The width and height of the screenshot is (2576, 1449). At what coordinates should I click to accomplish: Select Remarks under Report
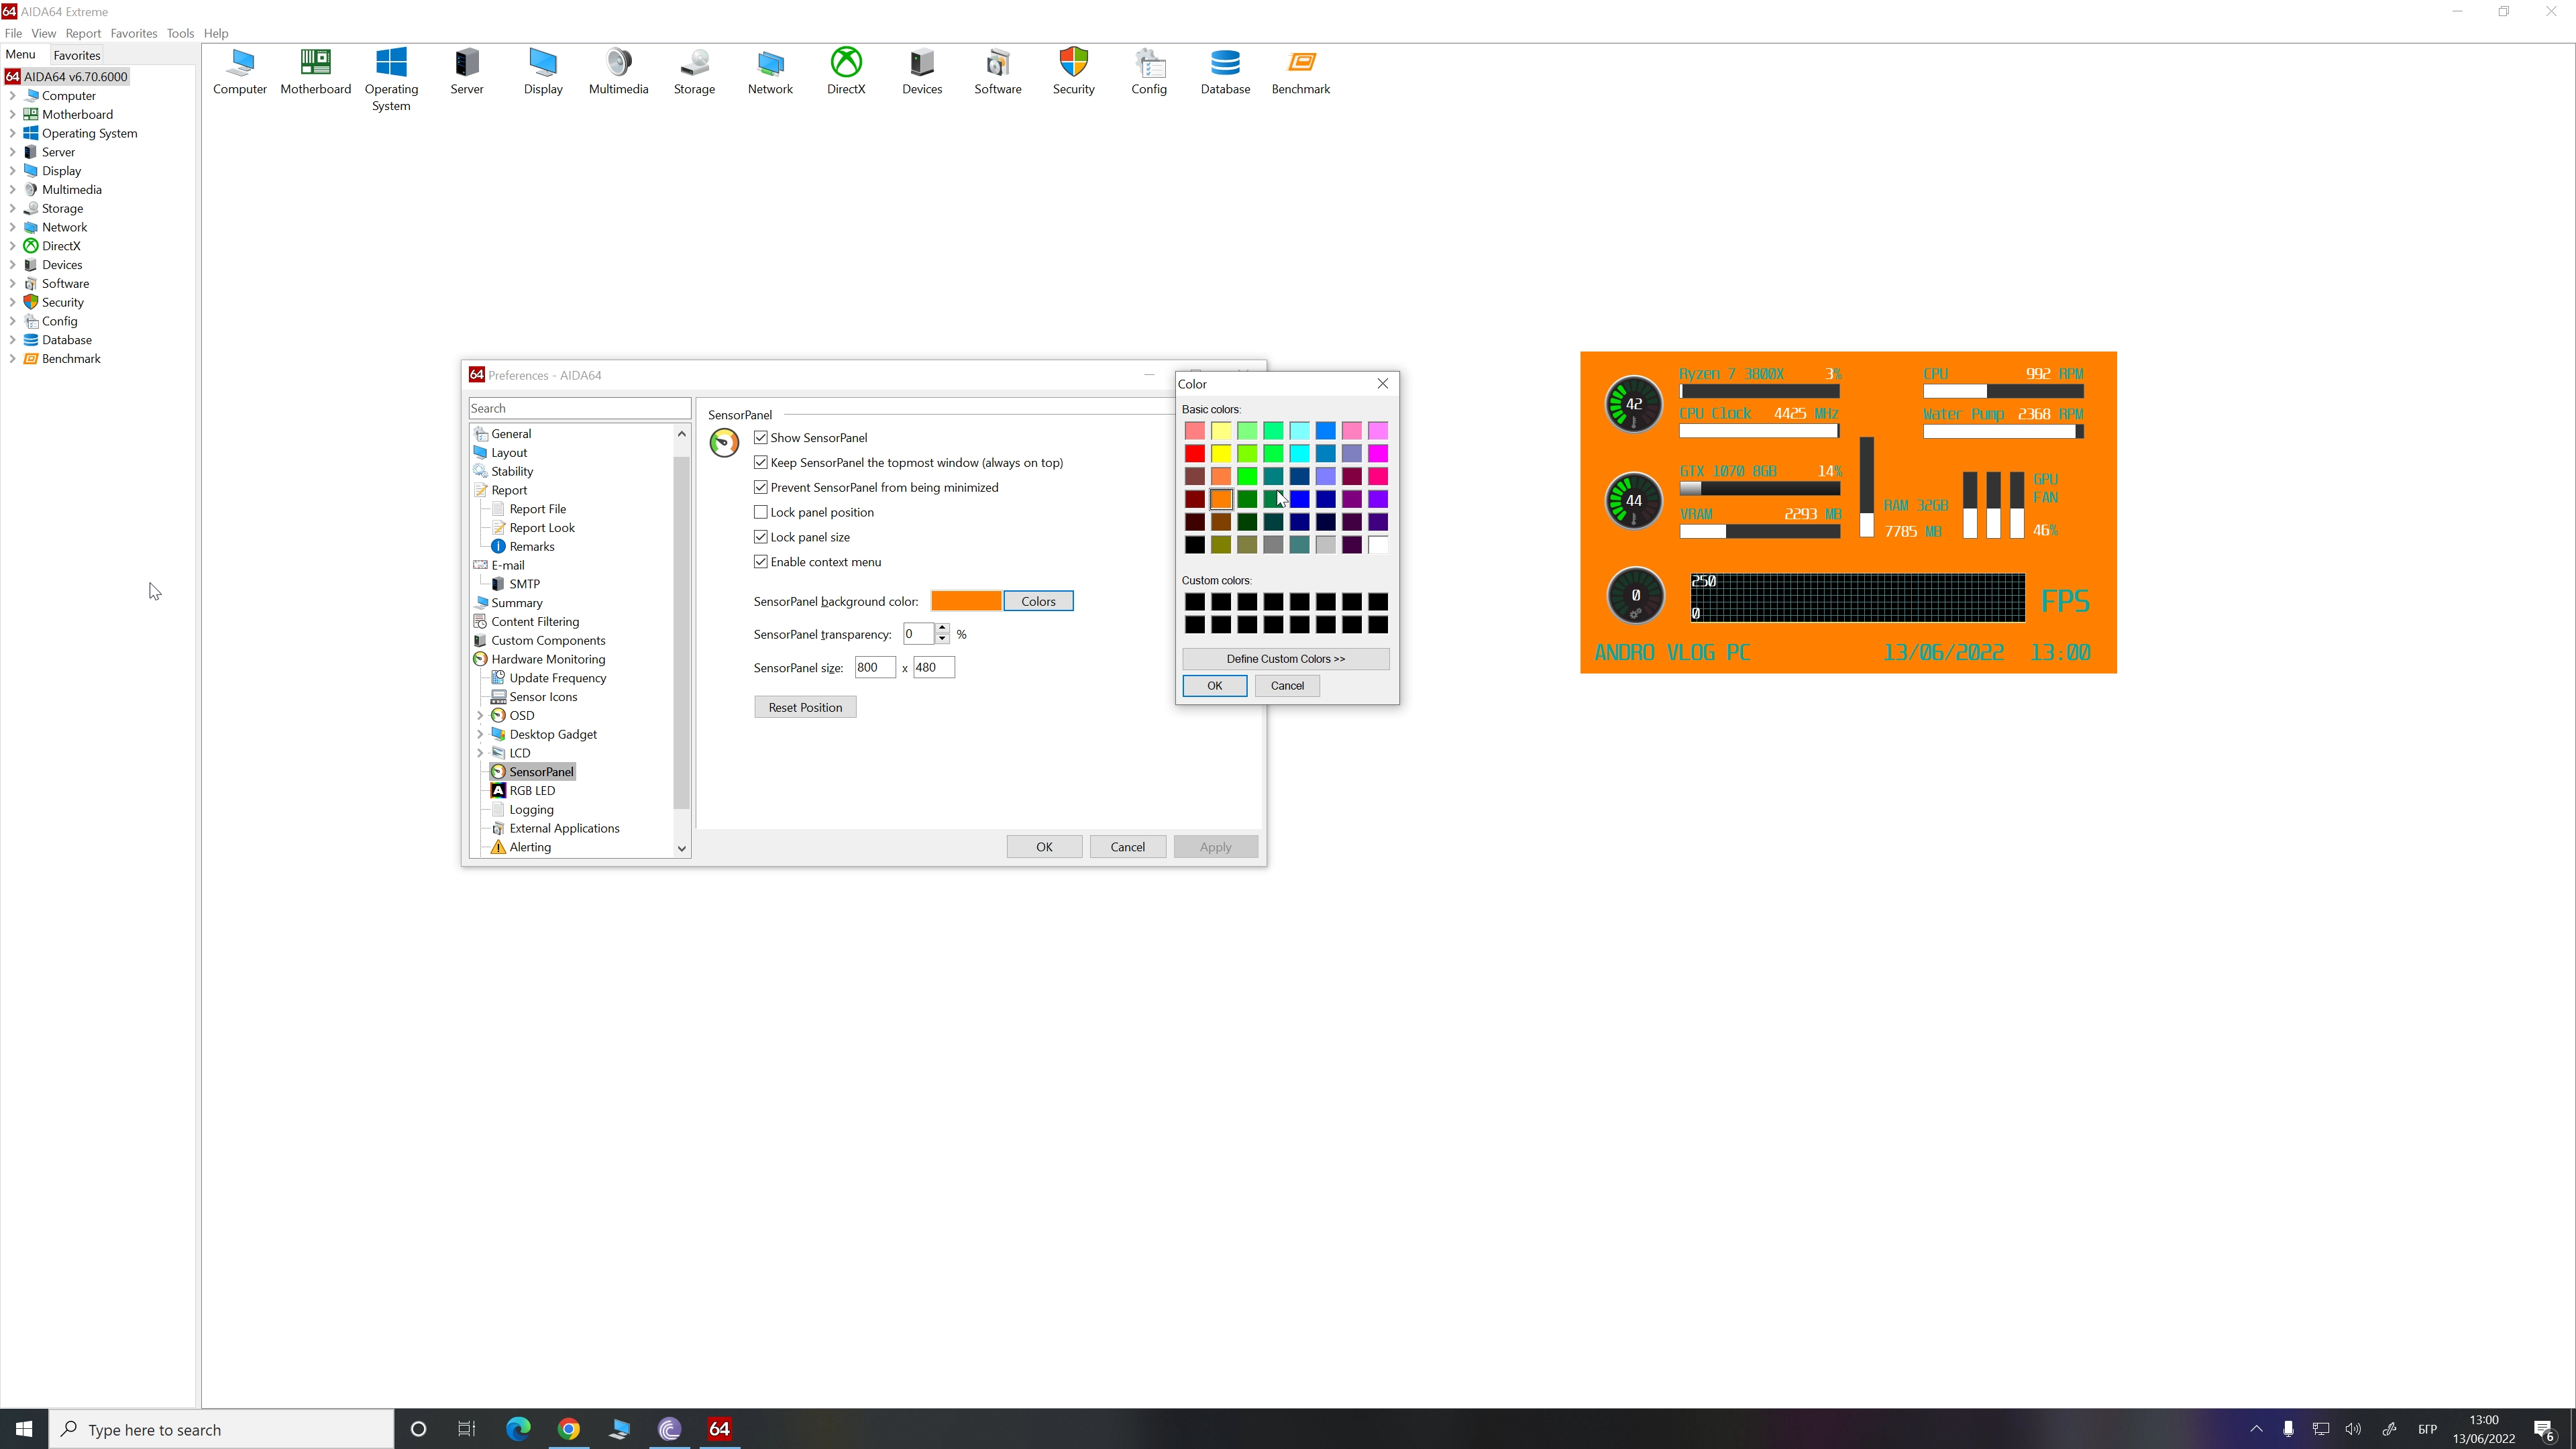click(531, 546)
